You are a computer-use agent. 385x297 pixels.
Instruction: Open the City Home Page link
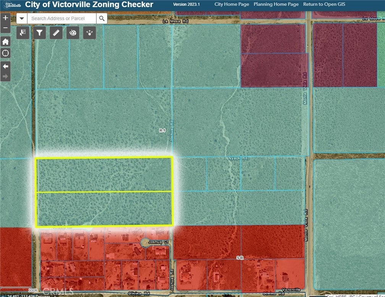pos(231,5)
